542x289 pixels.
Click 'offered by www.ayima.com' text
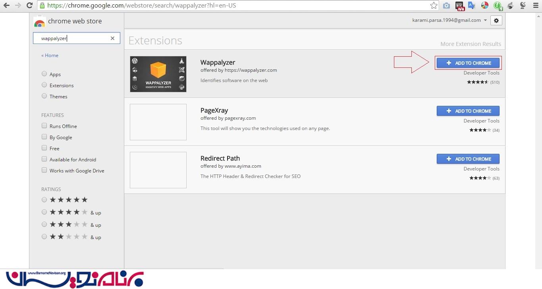coord(231,166)
